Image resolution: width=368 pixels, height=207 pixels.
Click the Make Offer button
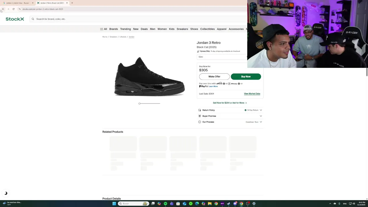click(214, 76)
